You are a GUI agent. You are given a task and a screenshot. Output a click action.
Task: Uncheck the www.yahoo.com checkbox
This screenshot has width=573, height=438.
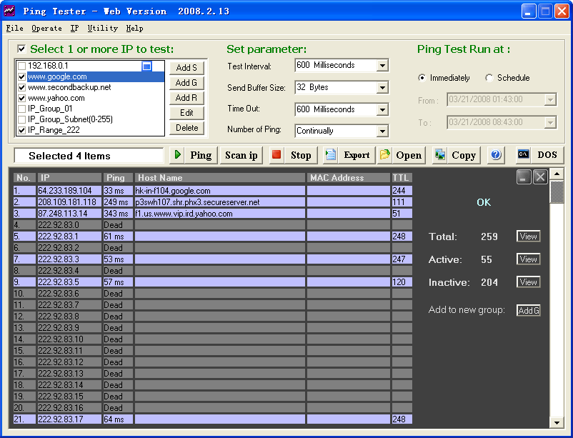[22, 98]
